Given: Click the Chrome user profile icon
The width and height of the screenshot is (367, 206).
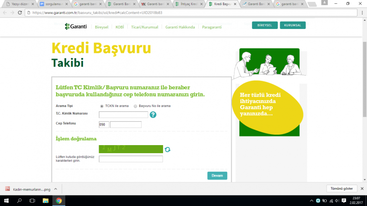Looking at the screenshot, I should pyautogui.click(x=325, y=2).
